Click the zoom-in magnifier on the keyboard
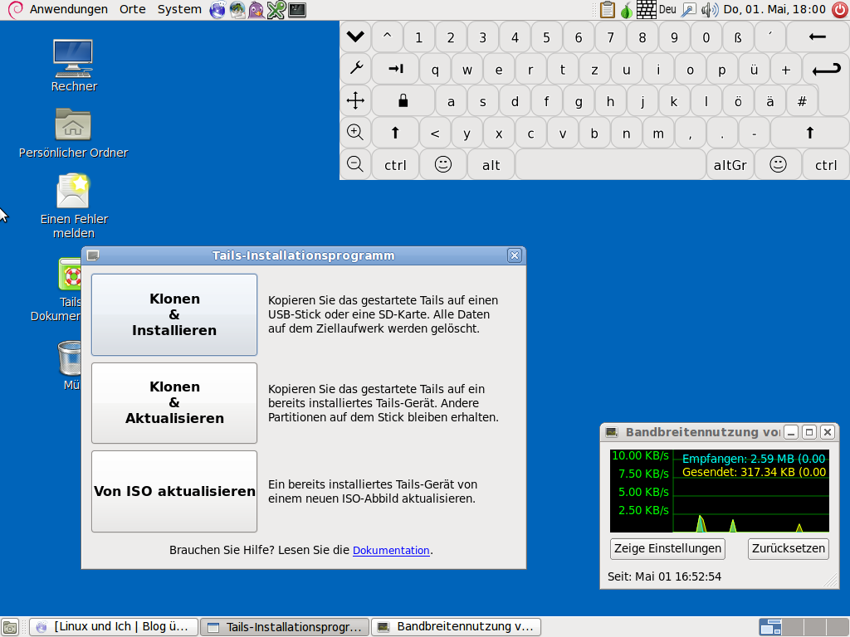This screenshot has height=637, width=850. click(x=355, y=132)
